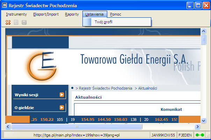Viewport: 211px width, 140px height.
Task: Click the 162.45 ticker value
Action: click(161, 120)
